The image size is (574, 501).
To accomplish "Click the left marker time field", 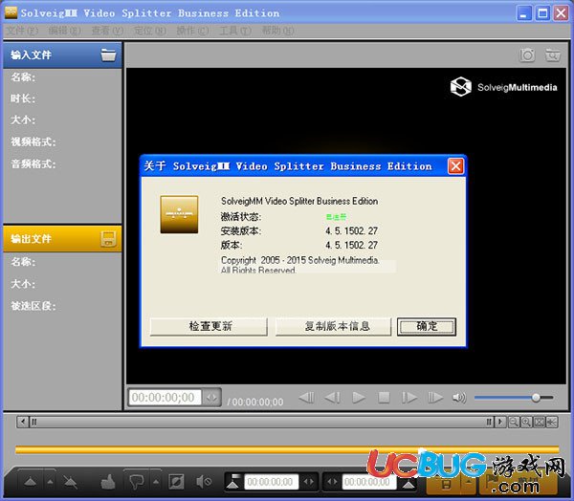I will pyautogui.click(x=271, y=482).
